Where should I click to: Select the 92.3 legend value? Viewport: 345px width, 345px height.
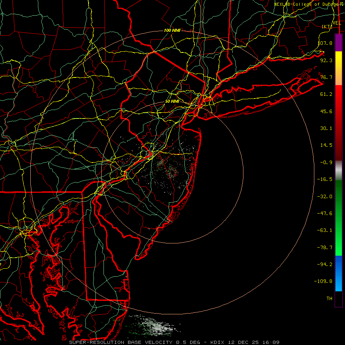coord(326,60)
